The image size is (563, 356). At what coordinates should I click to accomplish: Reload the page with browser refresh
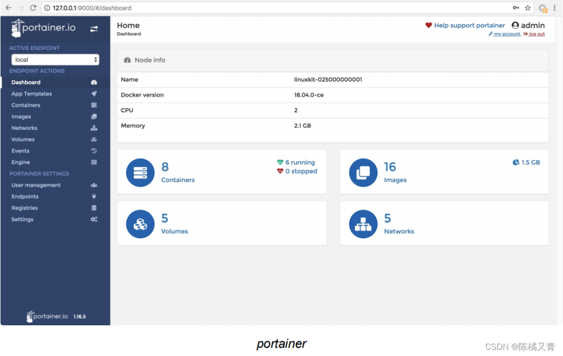click(33, 7)
